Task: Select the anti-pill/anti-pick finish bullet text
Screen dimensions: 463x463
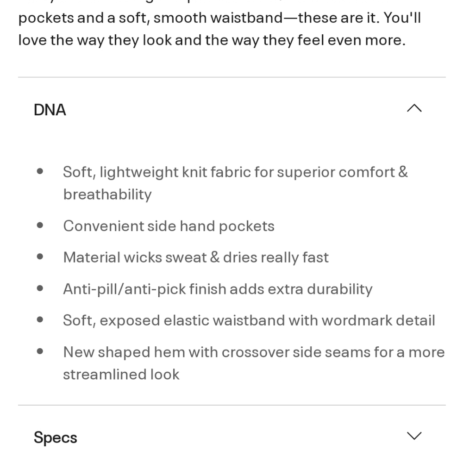Action: (x=218, y=289)
